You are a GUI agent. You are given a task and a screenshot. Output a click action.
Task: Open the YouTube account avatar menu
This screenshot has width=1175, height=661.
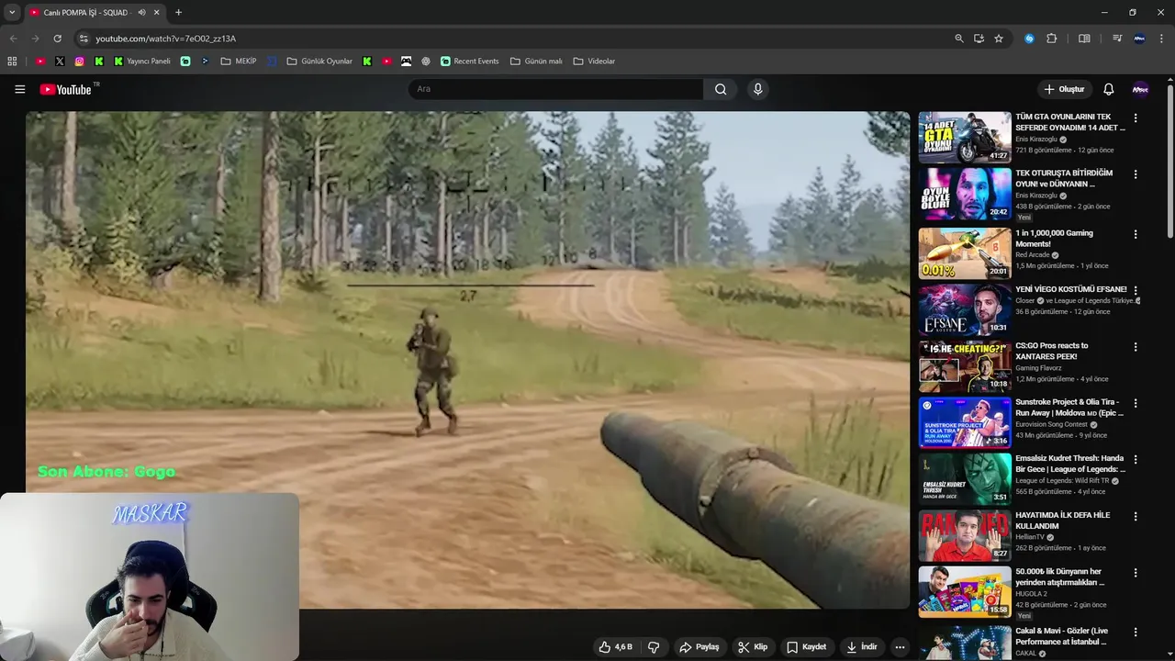tap(1140, 89)
